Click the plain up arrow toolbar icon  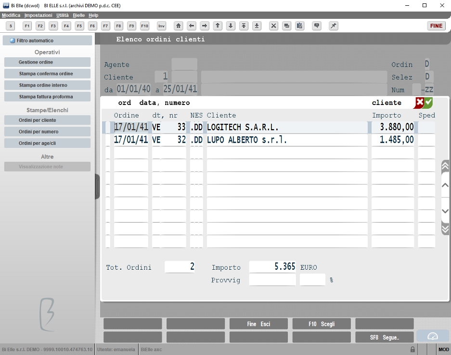coord(218,26)
